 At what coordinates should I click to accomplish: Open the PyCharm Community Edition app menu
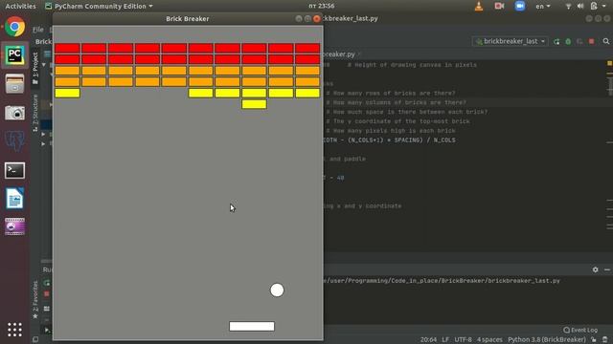point(99,7)
